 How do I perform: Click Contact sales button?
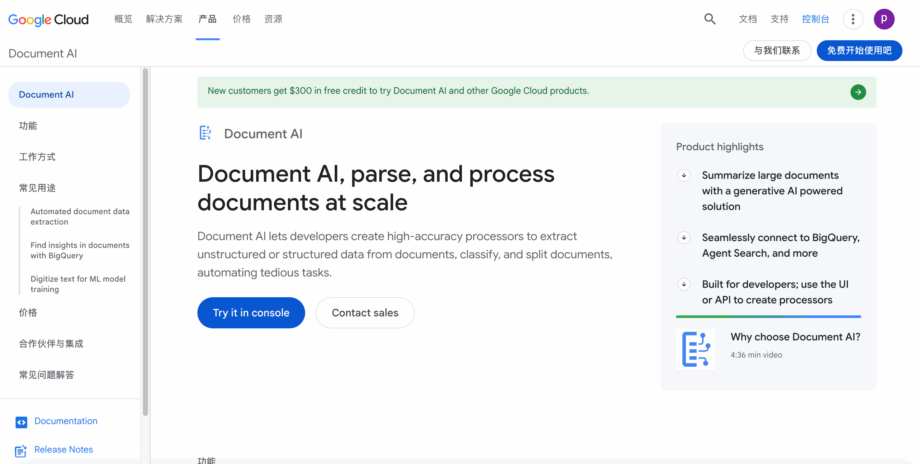click(365, 313)
